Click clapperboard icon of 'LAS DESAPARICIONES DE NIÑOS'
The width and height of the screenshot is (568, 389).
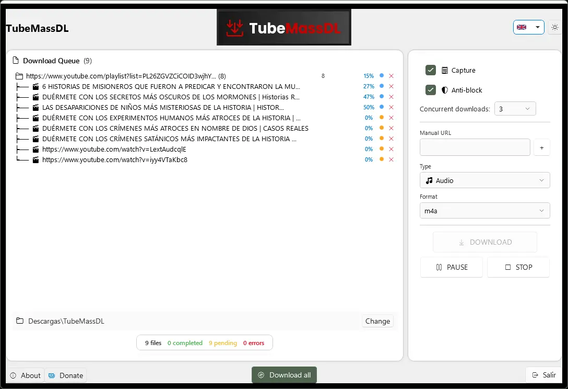[35, 108]
